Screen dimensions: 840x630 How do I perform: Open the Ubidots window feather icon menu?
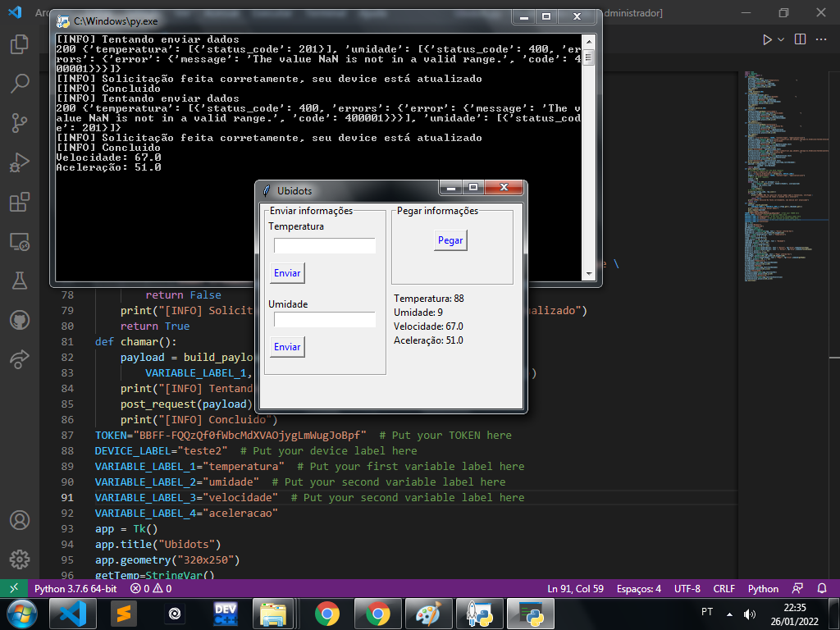(267, 190)
